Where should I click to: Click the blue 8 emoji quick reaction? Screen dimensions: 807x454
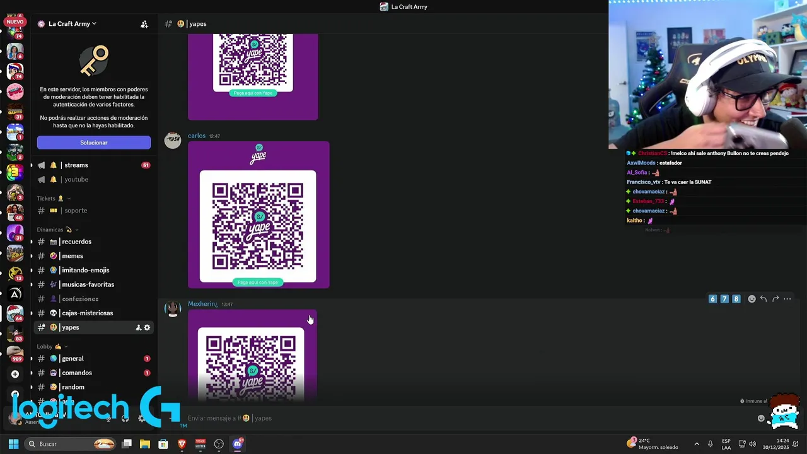pyautogui.click(x=736, y=299)
